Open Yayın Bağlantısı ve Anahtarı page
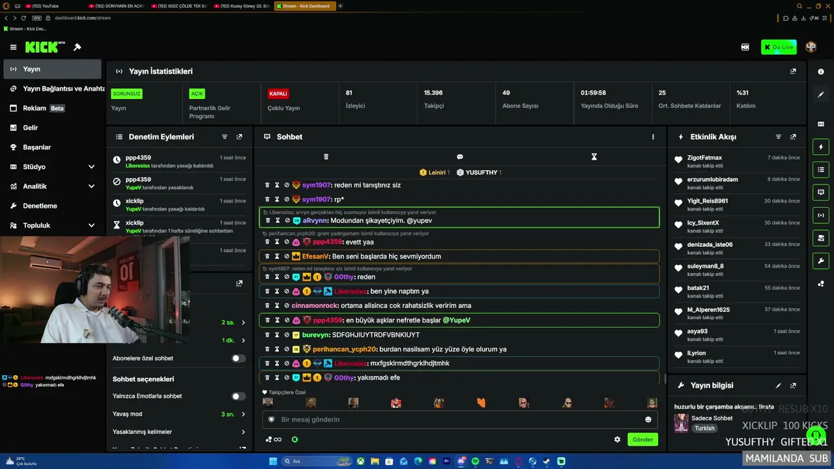 53,89
